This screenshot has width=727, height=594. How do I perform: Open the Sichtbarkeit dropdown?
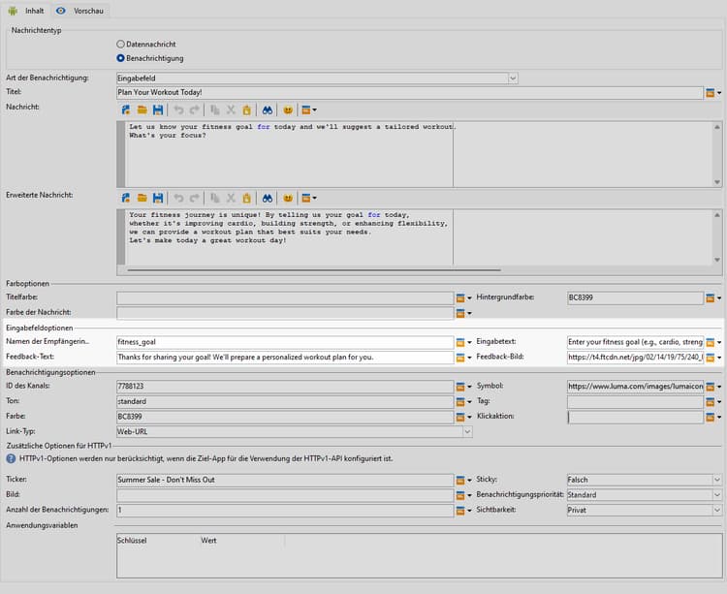[717, 510]
